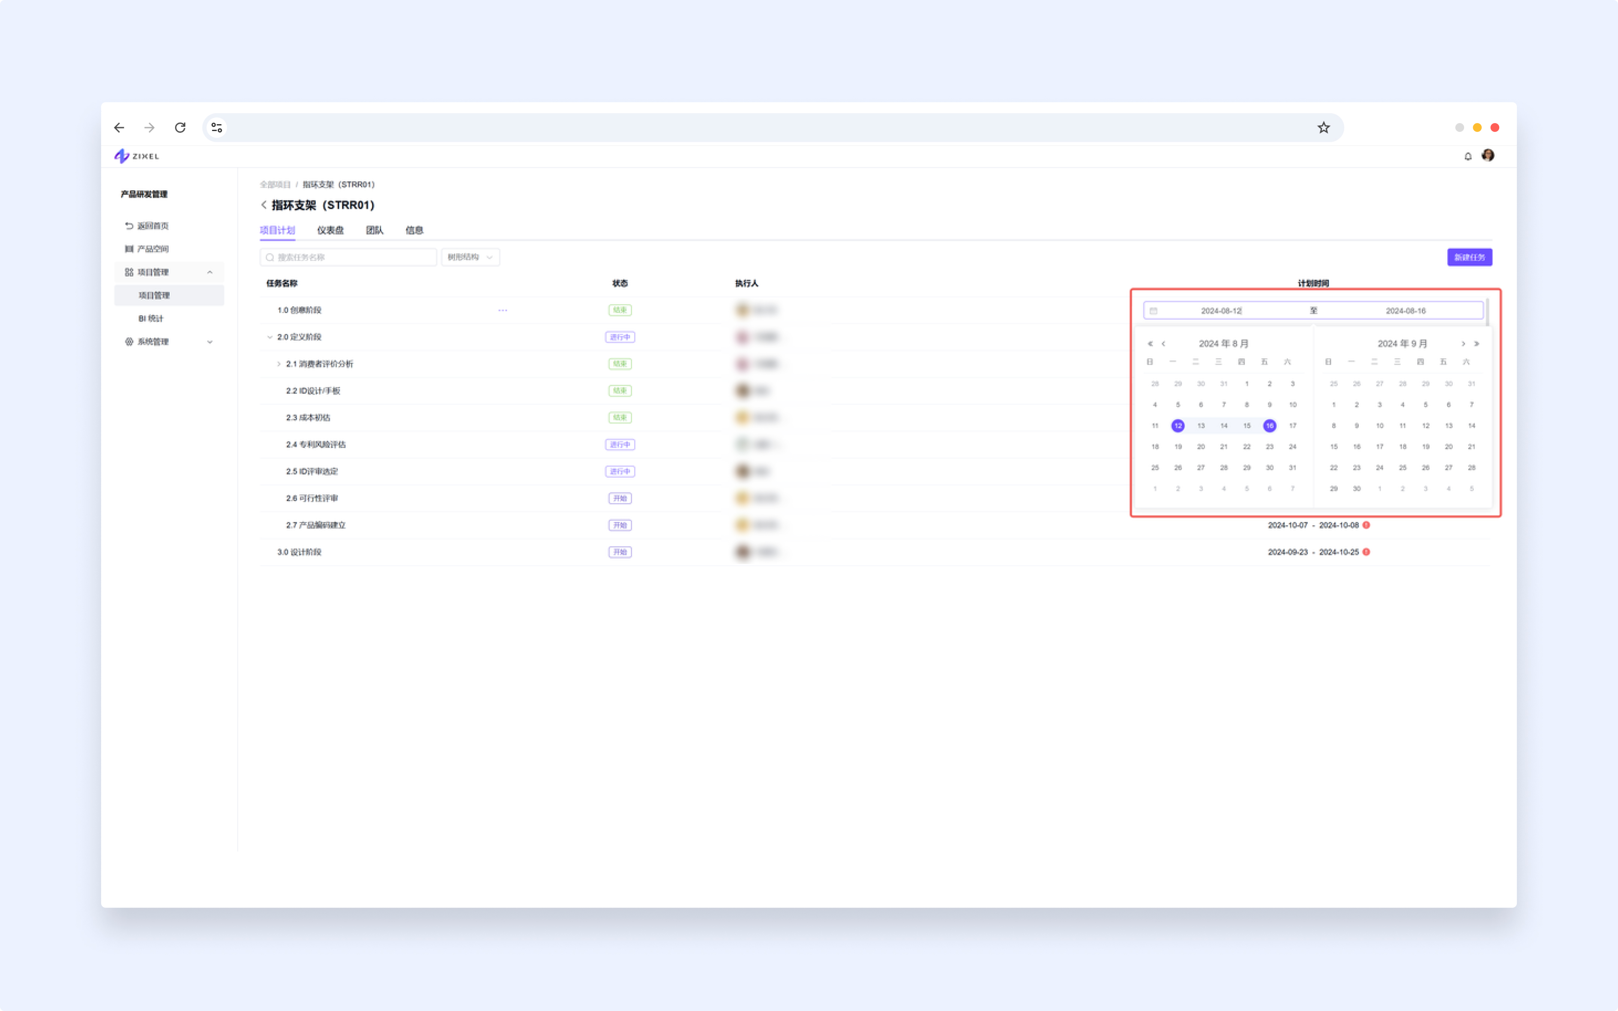
Task: Click the planned dates 2024-09-23 - 2024-10-25
Action: (1313, 552)
